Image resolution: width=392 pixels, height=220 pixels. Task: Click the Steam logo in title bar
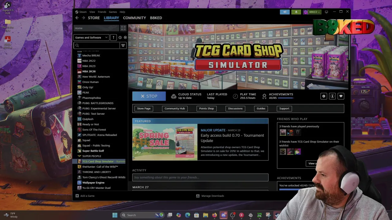click(77, 12)
